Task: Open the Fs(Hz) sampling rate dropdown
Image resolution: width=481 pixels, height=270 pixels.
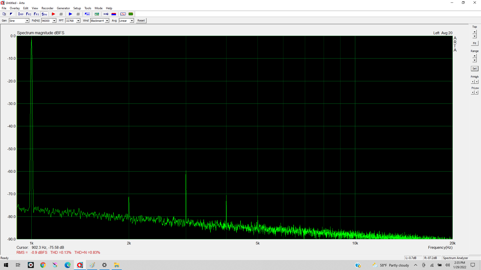Action: [x=49, y=21]
